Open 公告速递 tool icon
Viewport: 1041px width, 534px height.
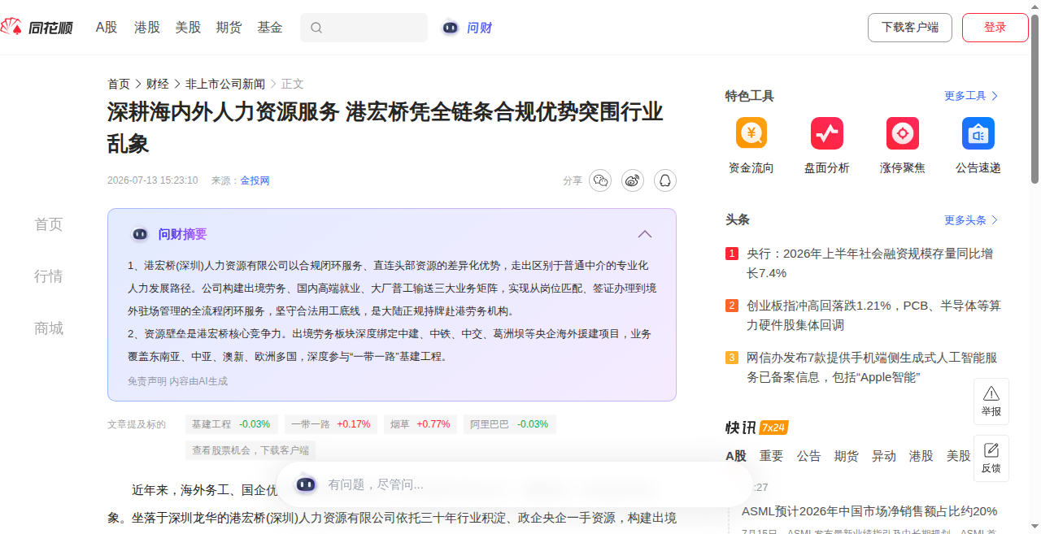(x=978, y=133)
